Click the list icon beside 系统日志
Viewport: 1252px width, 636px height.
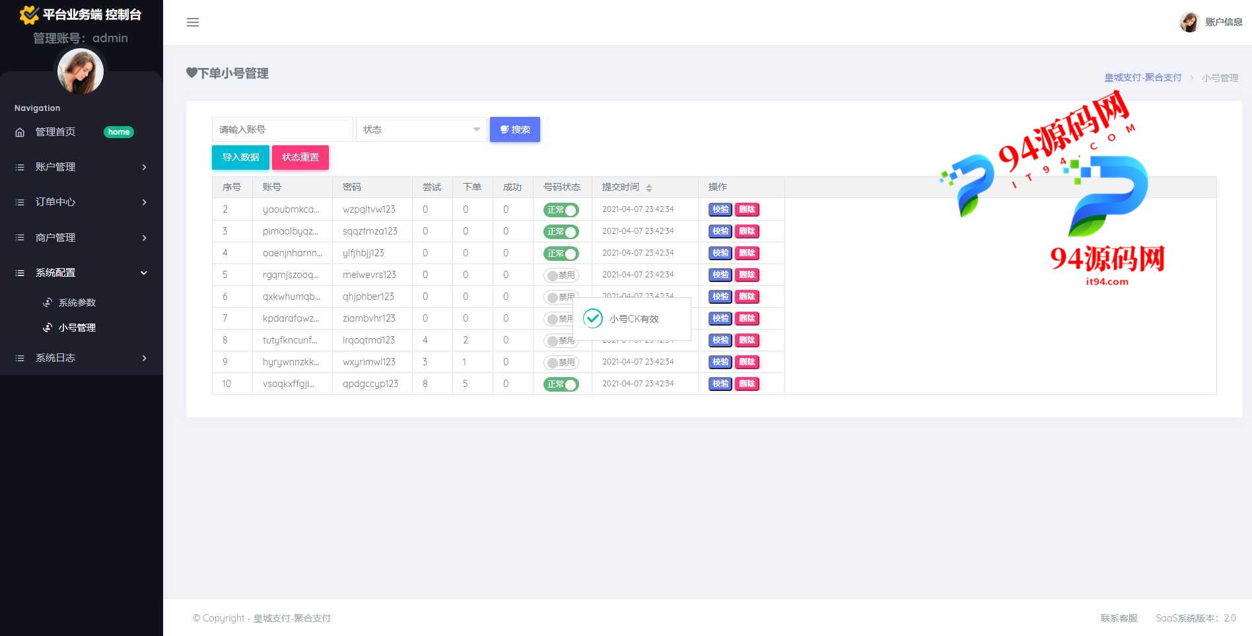point(20,358)
